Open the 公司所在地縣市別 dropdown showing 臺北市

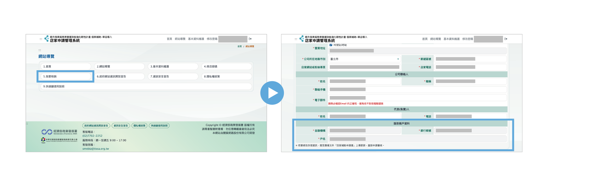(365, 59)
